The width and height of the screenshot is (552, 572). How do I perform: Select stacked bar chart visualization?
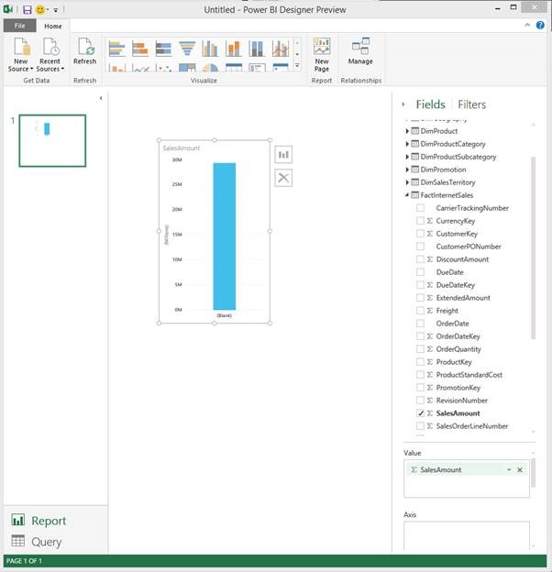[140, 49]
